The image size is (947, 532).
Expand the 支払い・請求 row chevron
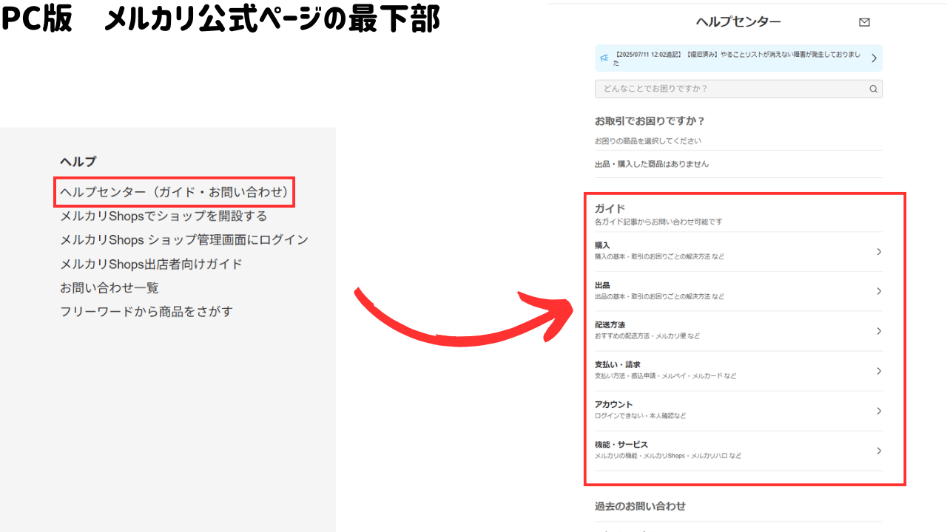tap(879, 371)
